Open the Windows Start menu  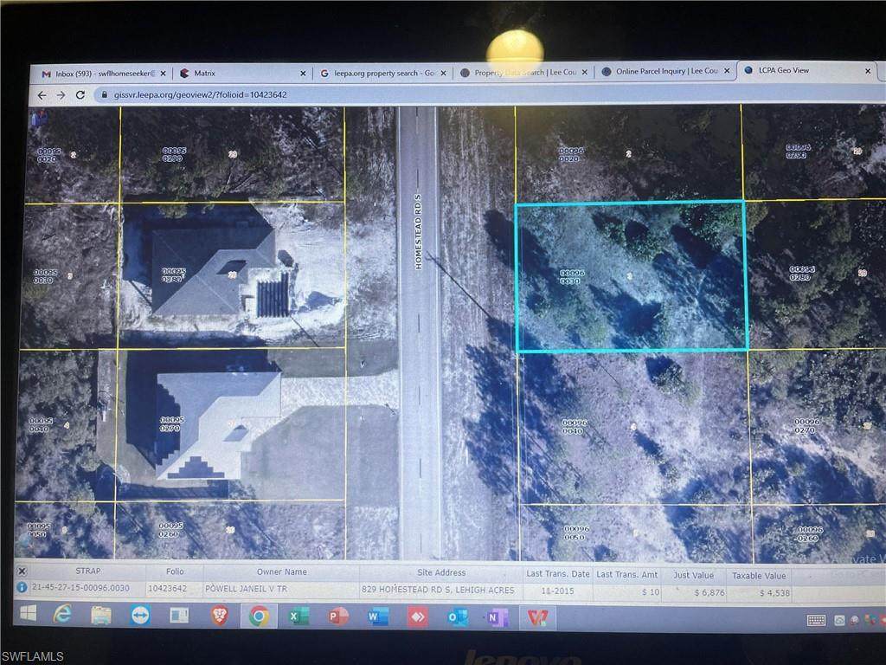[x=27, y=614]
